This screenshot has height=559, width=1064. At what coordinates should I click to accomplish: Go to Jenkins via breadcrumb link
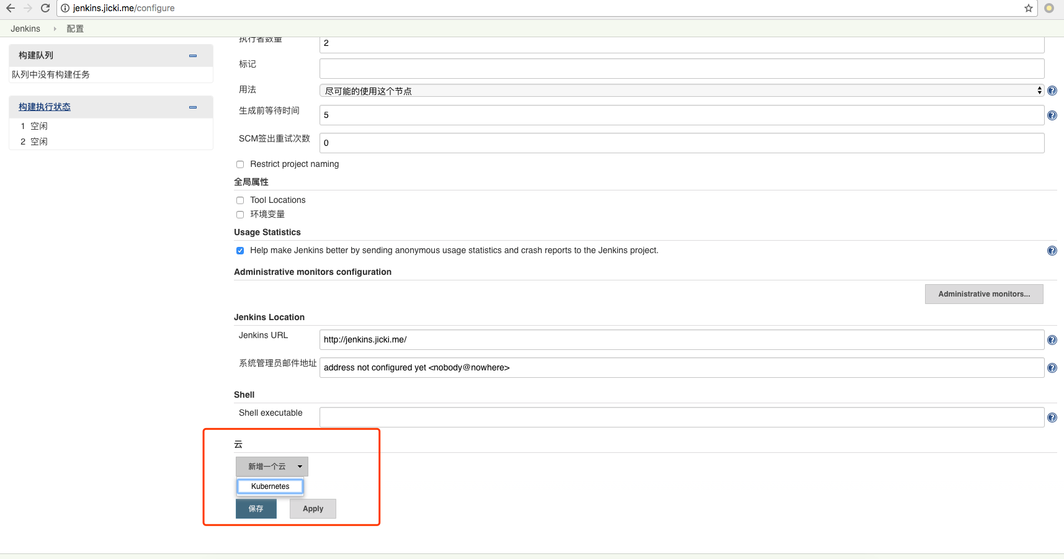point(25,28)
